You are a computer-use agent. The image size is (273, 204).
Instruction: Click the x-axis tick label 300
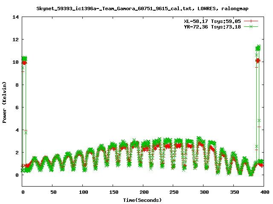pos(204,192)
